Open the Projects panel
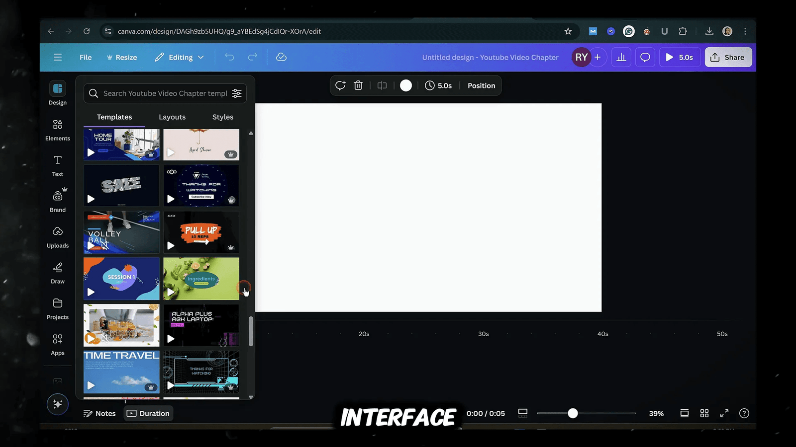The height and width of the screenshot is (447, 796). (57, 308)
